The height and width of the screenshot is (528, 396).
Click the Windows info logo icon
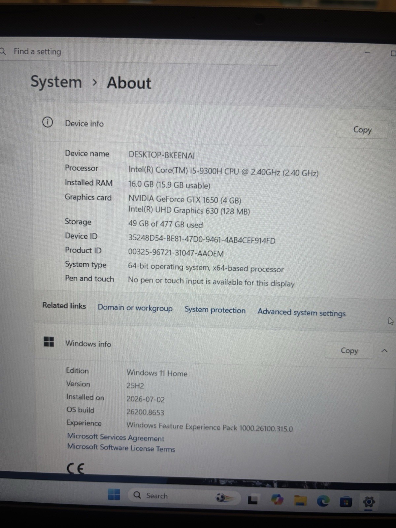coord(49,342)
